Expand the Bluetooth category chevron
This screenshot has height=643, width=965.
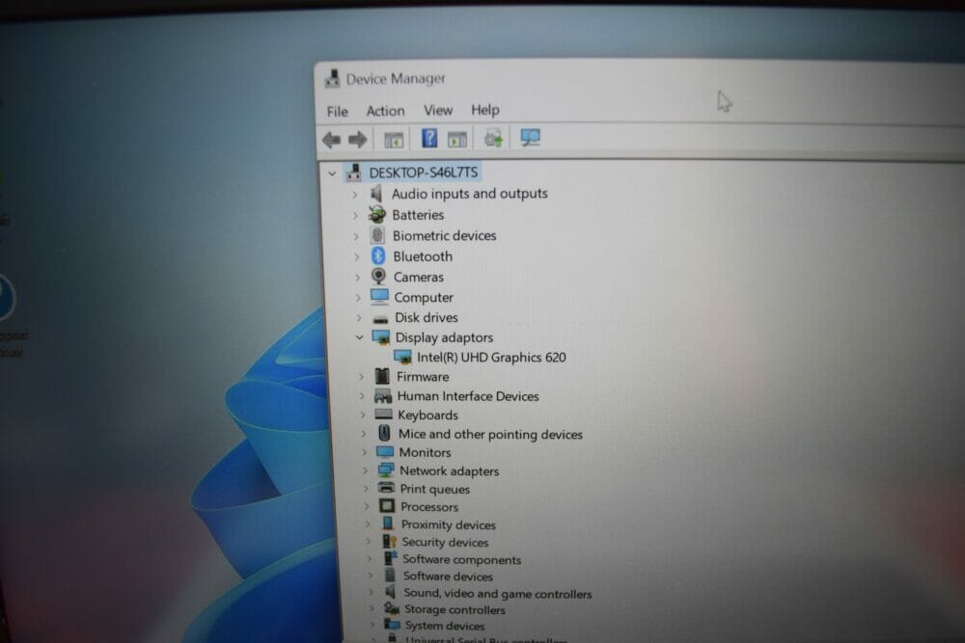coord(356,257)
